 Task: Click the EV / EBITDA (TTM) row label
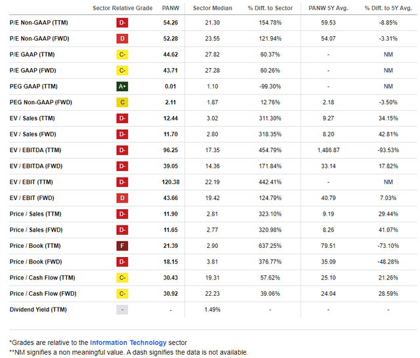(x=35, y=150)
